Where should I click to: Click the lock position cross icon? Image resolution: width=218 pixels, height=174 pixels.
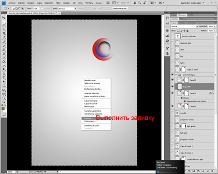185,30
